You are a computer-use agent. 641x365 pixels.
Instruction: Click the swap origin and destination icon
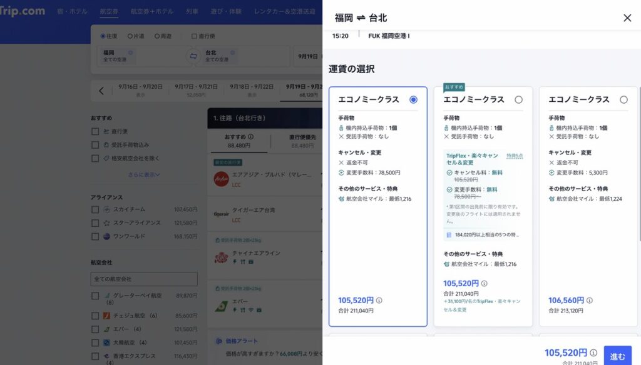coord(193,56)
